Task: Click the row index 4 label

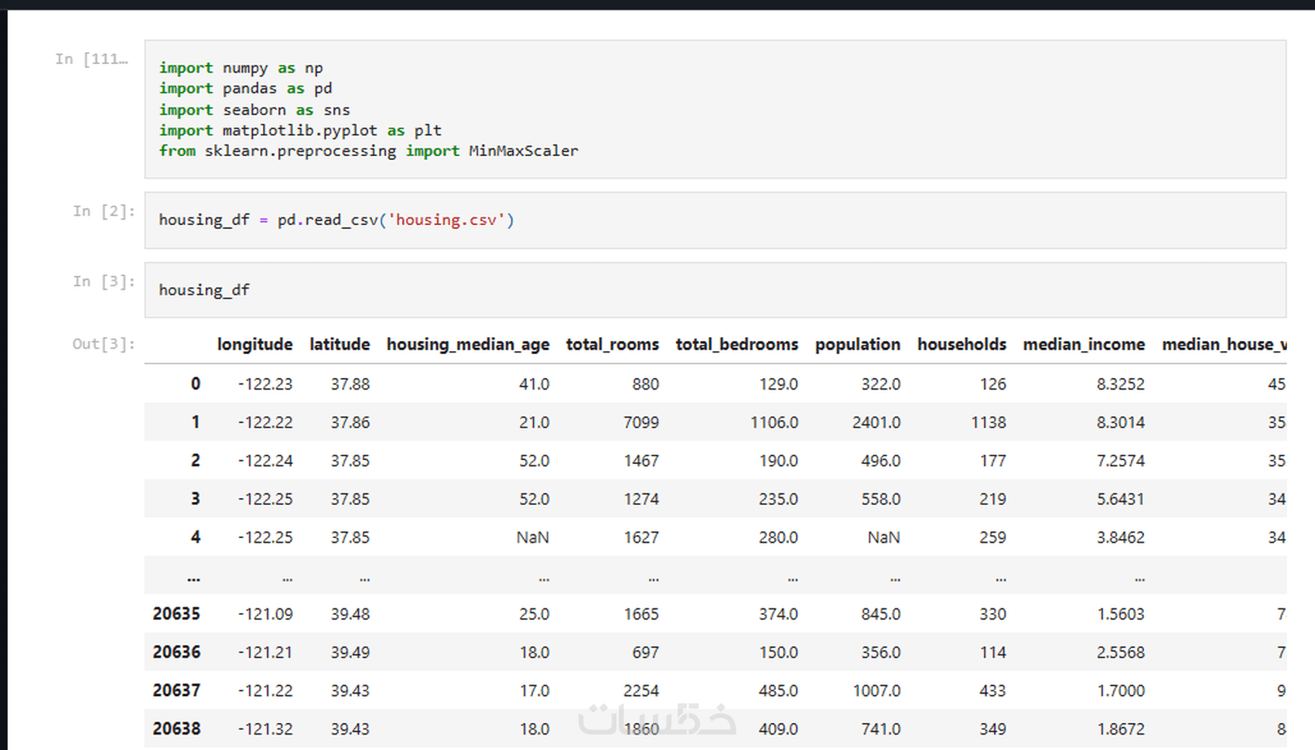Action: coord(196,537)
